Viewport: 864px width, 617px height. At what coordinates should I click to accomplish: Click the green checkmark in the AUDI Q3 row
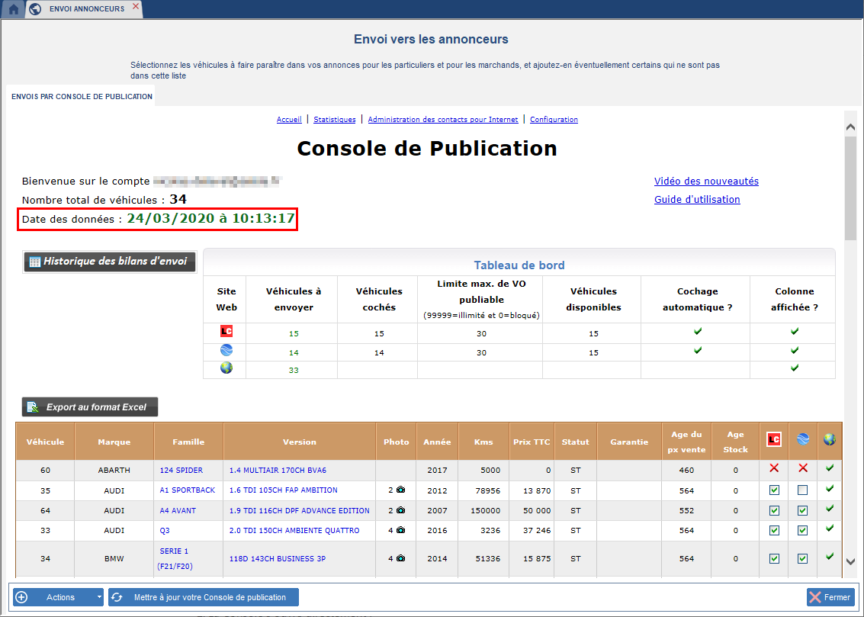coord(830,529)
